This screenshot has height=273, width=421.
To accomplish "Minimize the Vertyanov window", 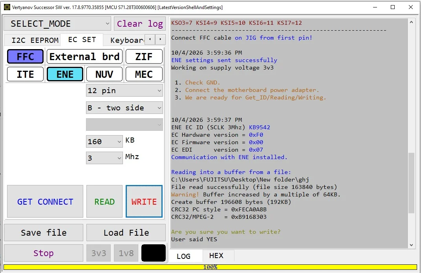I will coord(375,7).
